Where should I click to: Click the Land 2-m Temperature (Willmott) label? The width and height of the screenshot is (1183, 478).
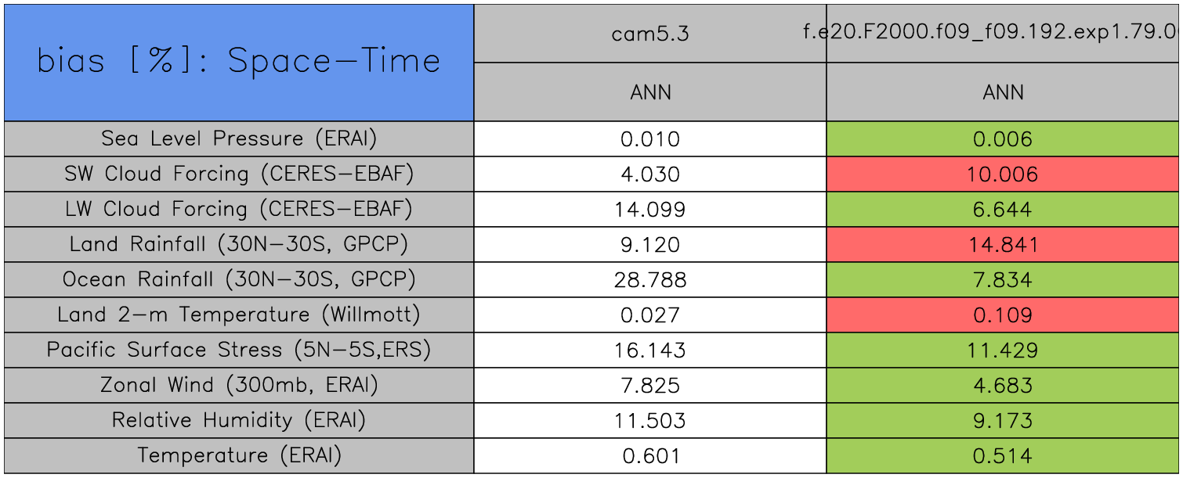coord(239,315)
